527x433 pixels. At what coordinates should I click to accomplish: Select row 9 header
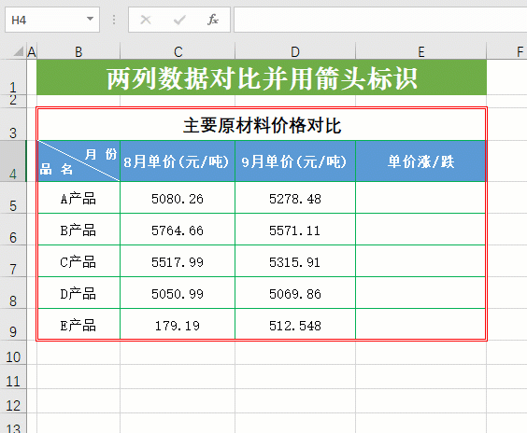pyautogui.click(x=13, y=324)
